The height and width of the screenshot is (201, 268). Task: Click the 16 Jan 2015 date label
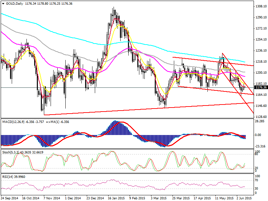click(117, 198)
